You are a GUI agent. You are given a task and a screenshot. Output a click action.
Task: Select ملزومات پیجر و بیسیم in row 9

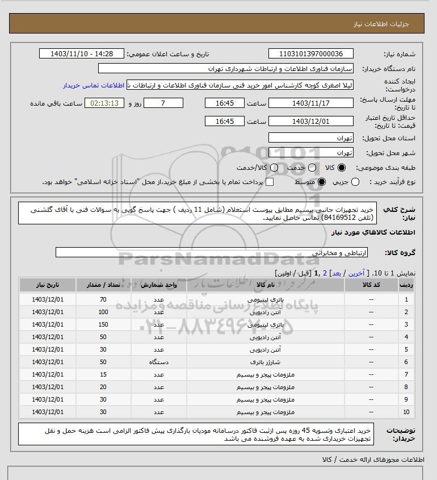[x=266, y=400]
